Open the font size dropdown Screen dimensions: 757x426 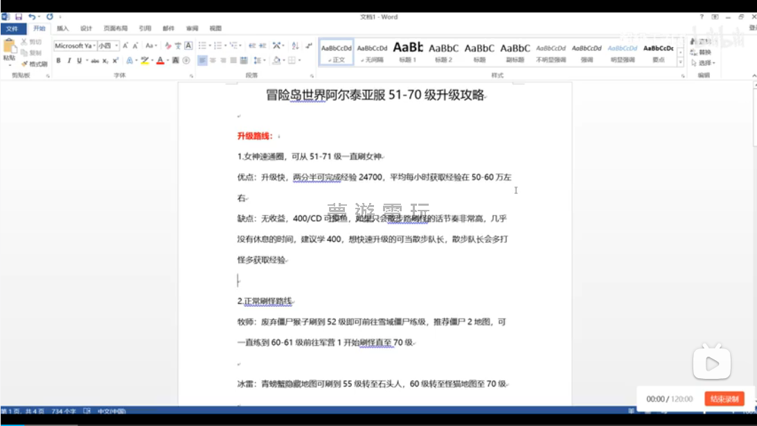[116, 46]
